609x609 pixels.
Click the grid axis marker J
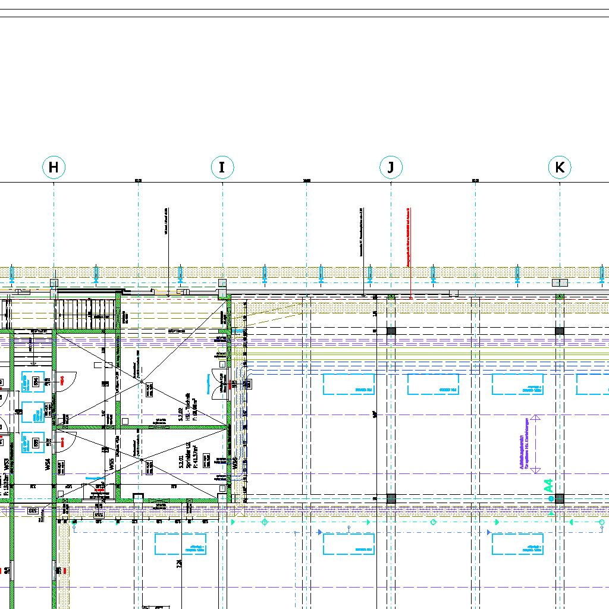point(391,168)
